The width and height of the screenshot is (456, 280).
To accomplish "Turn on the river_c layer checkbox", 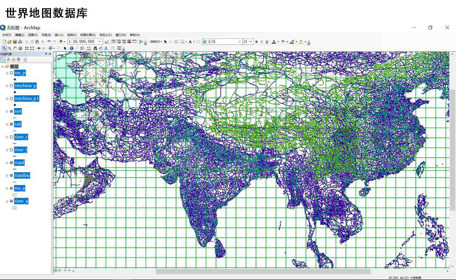I will coord(11,137).
